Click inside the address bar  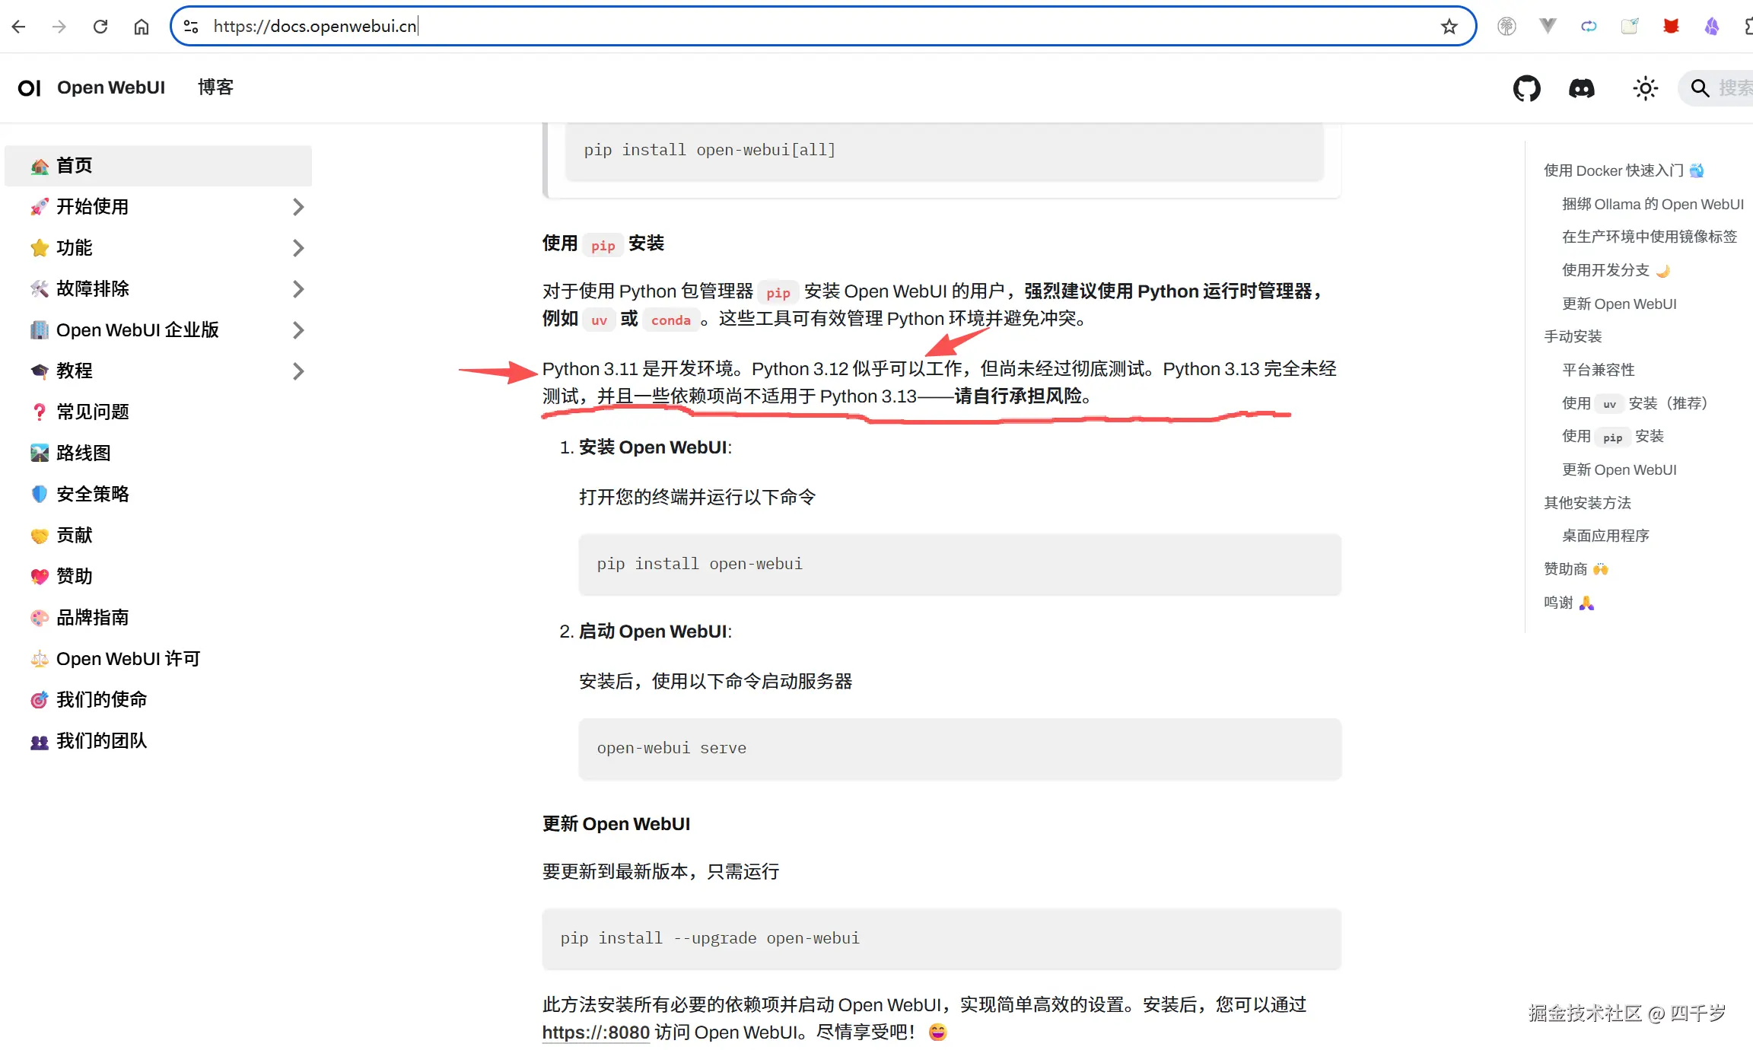point(533,25)
